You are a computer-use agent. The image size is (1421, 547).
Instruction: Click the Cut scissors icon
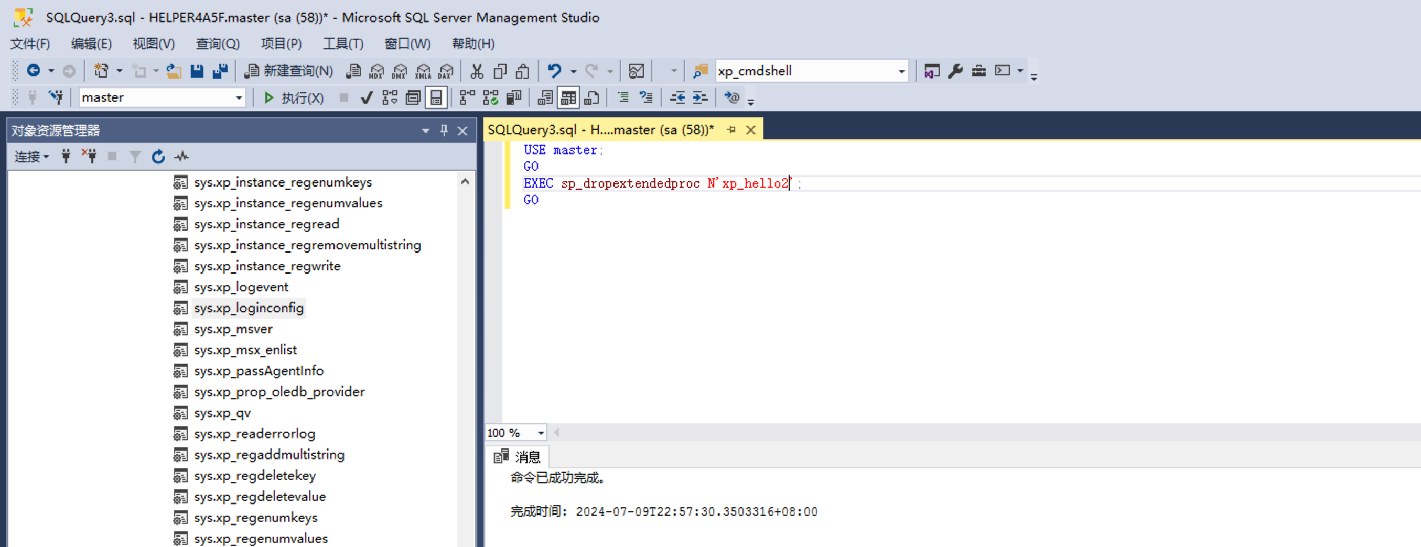pyautogui.click(x=477, y=71)
